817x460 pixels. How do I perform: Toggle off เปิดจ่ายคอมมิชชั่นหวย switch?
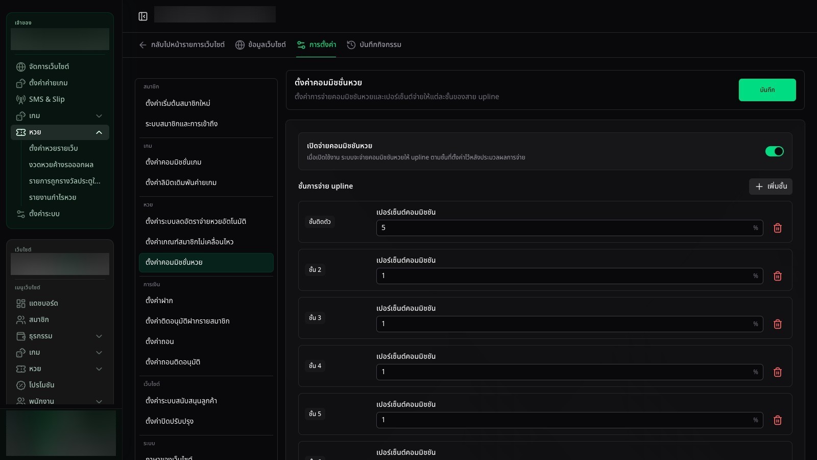click(x=774, y=151)
